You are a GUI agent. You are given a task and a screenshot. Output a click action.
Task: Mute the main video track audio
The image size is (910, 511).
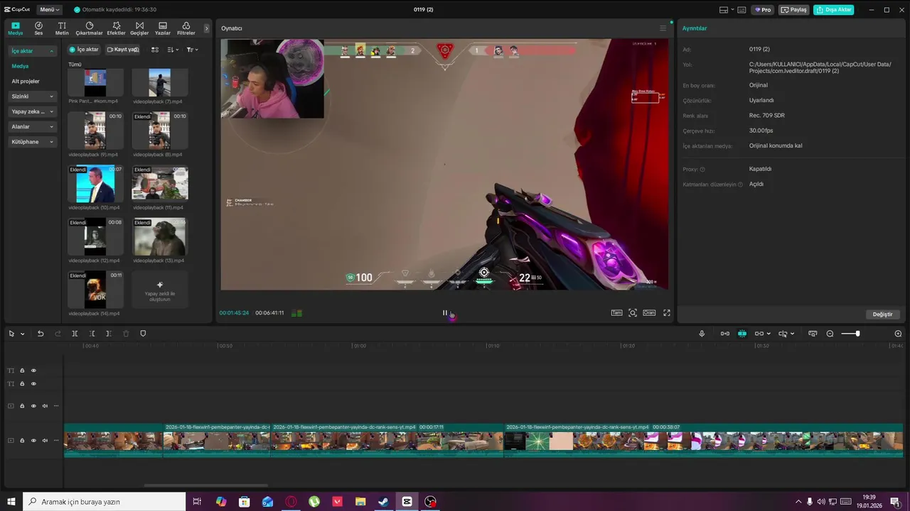coord(45,441)
